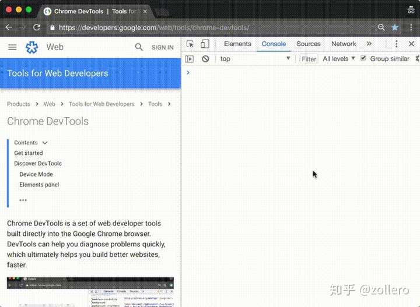Click the blue Web logo icon
Image resolution: width=420 pixels, height=307 pixels.
click(32, 47)
